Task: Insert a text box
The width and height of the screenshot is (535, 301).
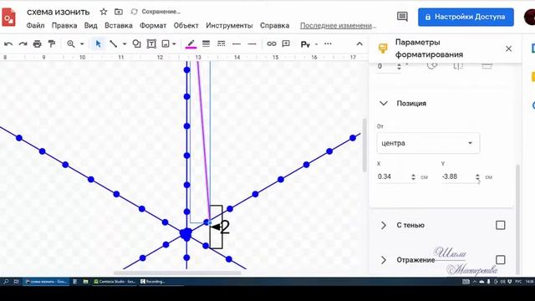Action: pyautogui.click(x=151, y=44)
